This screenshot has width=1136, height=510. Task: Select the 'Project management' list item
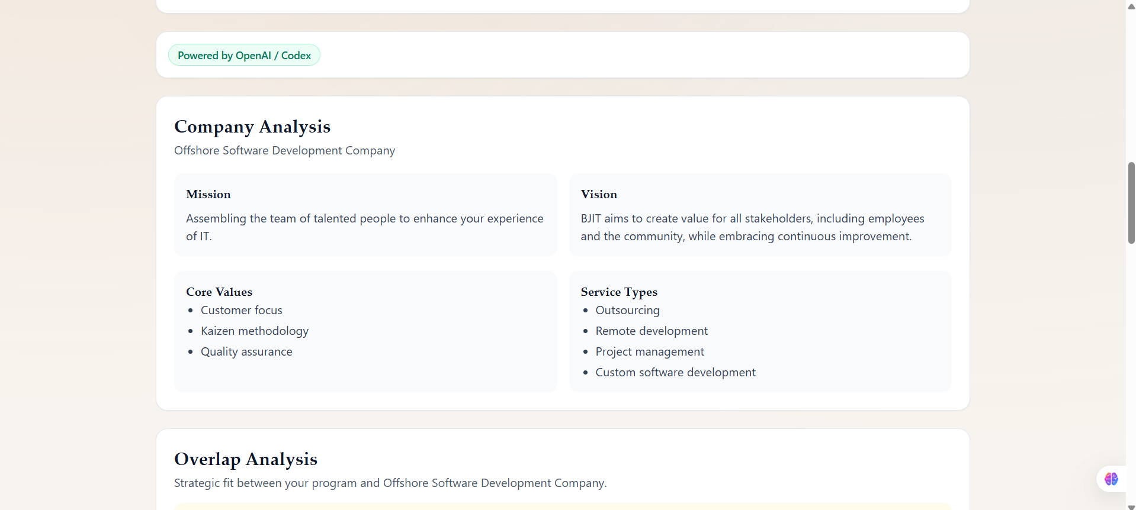(x=650, y=352)
